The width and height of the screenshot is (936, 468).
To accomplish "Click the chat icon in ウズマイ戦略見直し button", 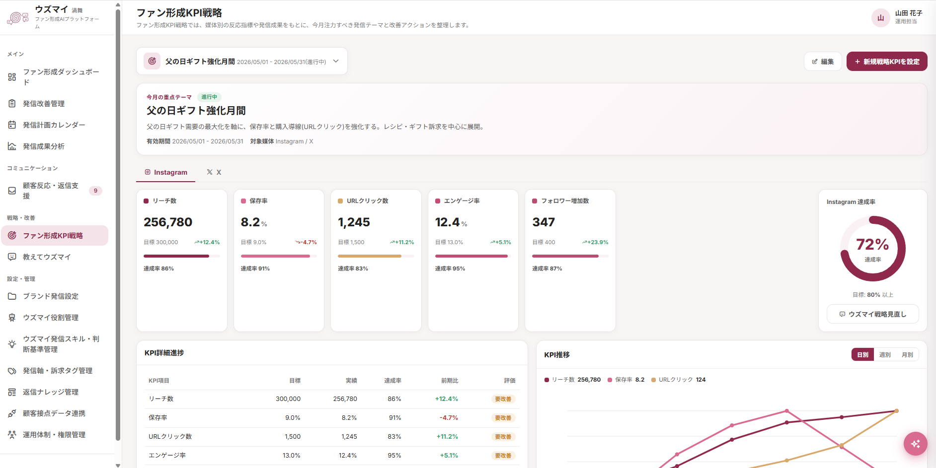I will pyautogui.click(x=842, y=314).
